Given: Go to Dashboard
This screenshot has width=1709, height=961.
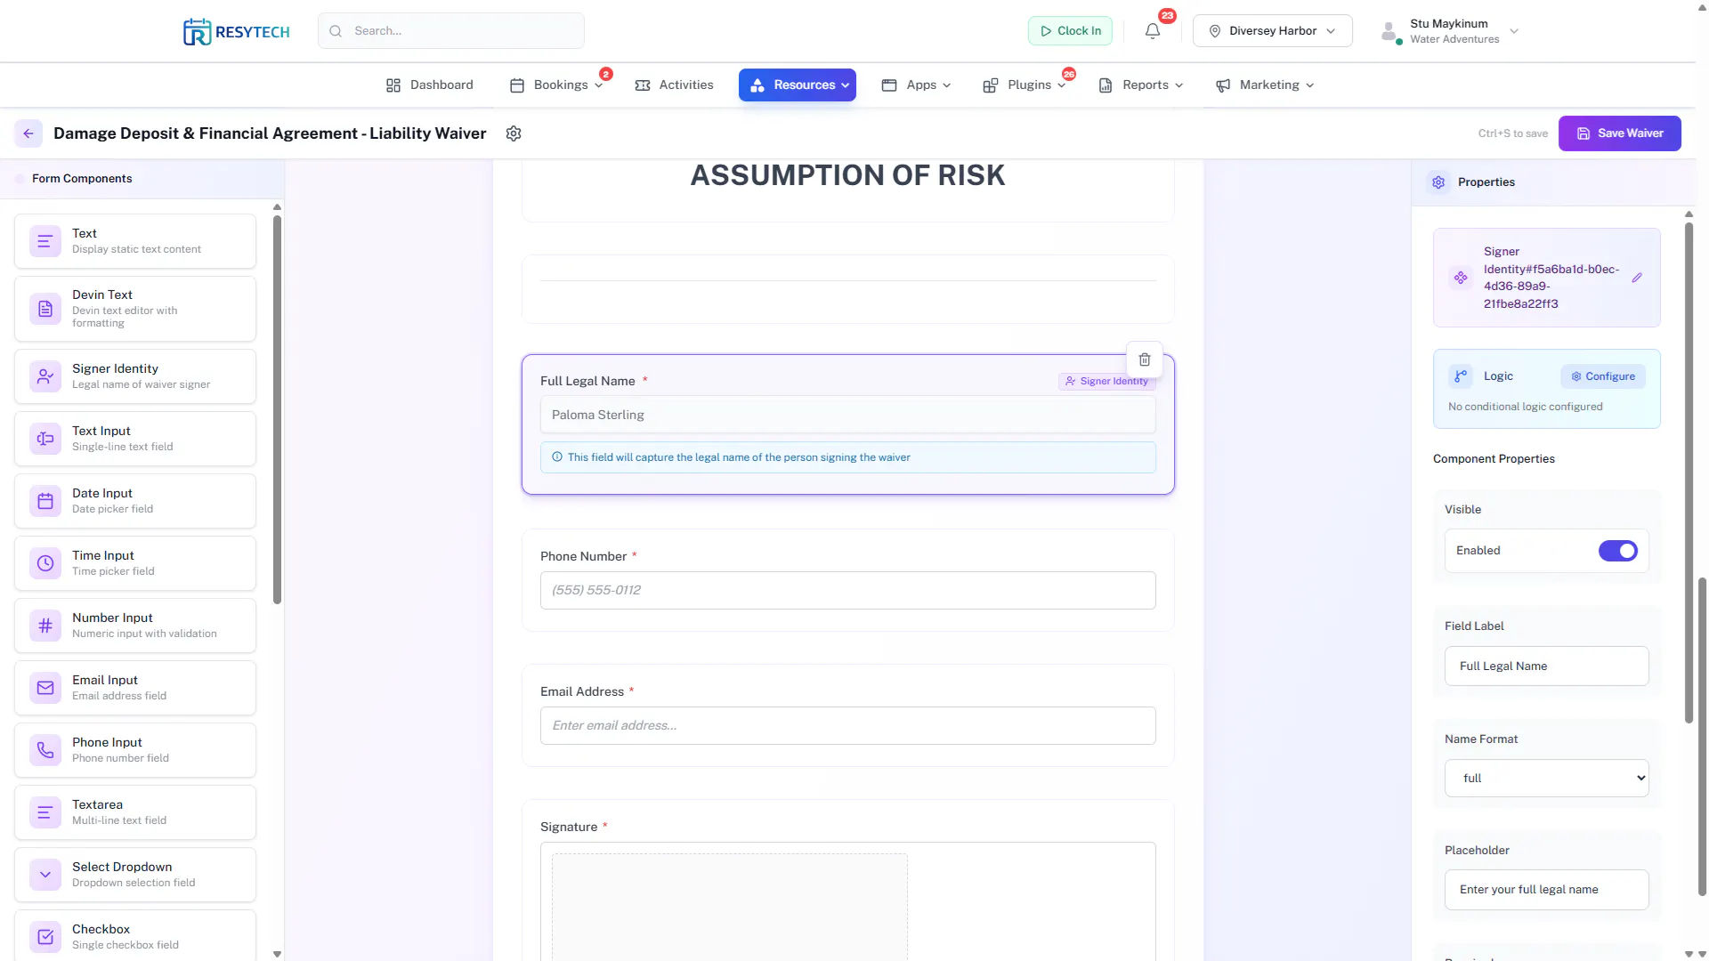Looking at the screenshot, I should [429, 85].
